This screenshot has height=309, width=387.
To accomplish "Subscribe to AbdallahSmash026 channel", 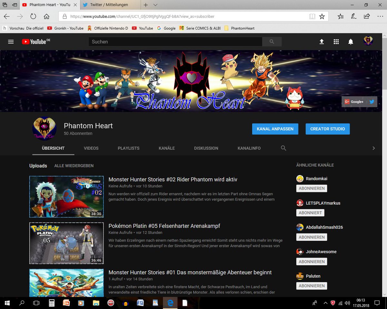I will pos(312,237).
